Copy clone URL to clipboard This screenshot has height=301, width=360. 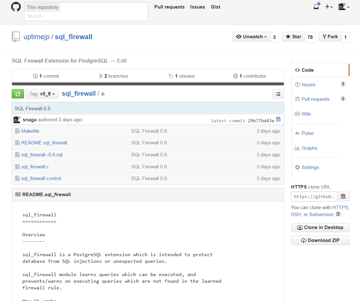pyautogui.click(x=344, y=197)
